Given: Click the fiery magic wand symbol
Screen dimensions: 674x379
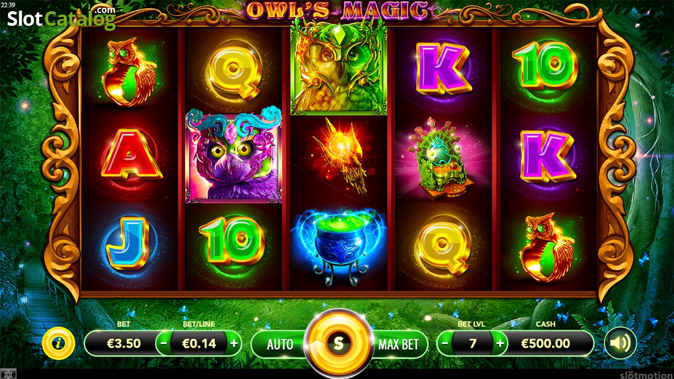Looking at the screenshot, I should 339,157.
